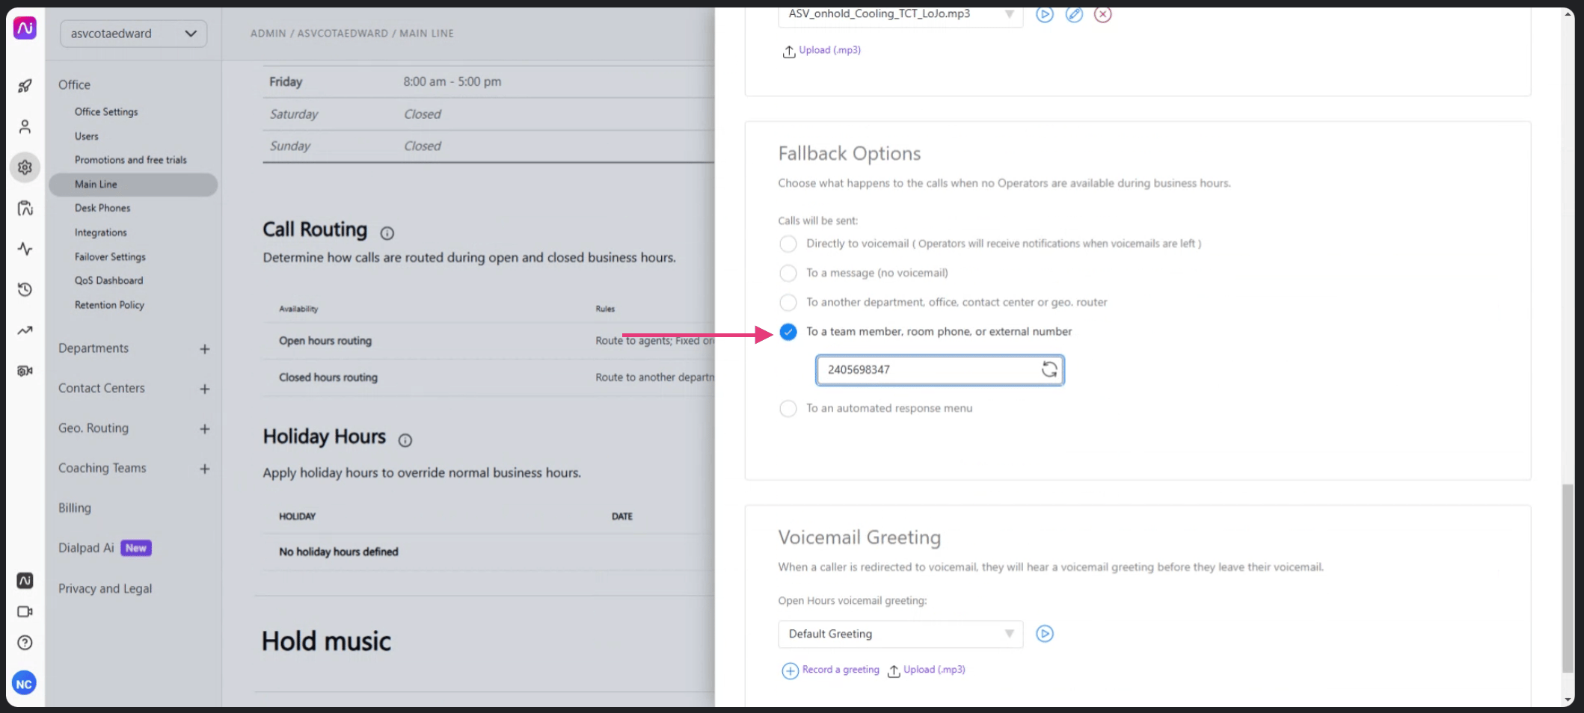Viewport: 1584px width, 713px height.
Task: Click ADMIN in the breadcrumb
Action: coord(268,34)
